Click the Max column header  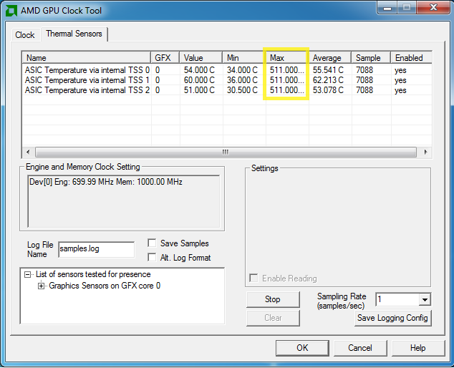coord(286,57)
